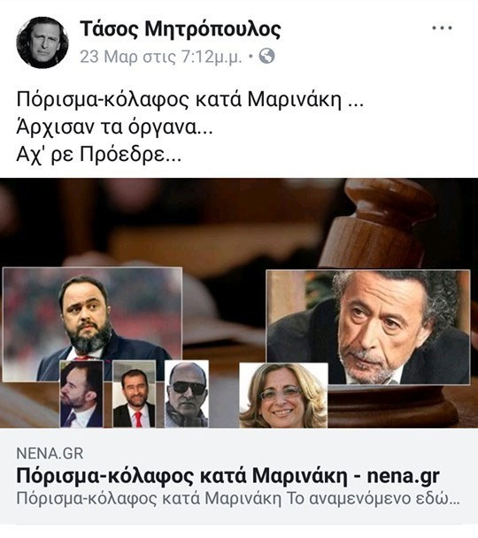This screenshot has height=538, width=478.
Task: Open the three-dots post options menu
Action: tap(442, 28)
